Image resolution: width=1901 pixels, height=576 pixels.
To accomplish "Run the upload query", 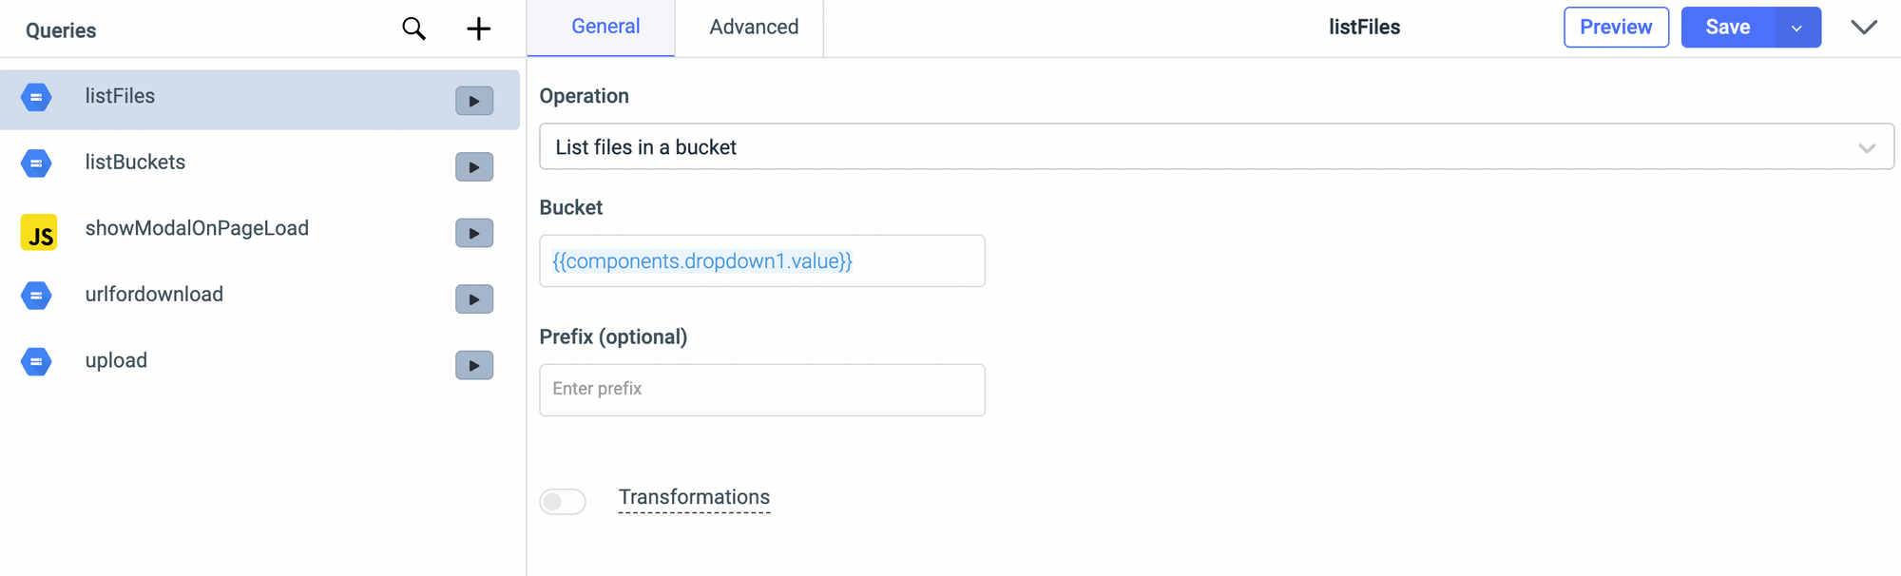I will 473,365.
